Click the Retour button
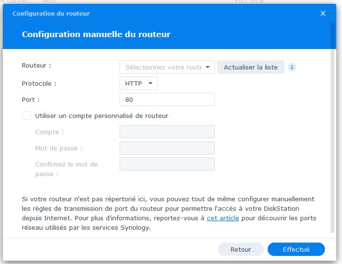342x264 pixels. coord(241,249)
